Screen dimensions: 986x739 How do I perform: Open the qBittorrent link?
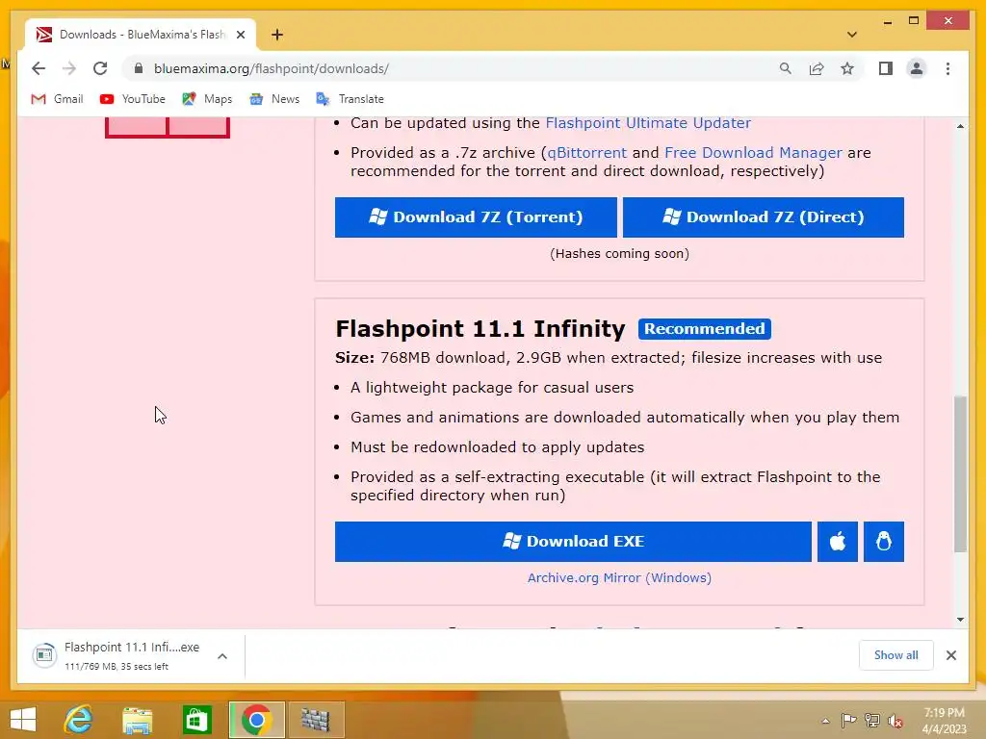point(586,153)
